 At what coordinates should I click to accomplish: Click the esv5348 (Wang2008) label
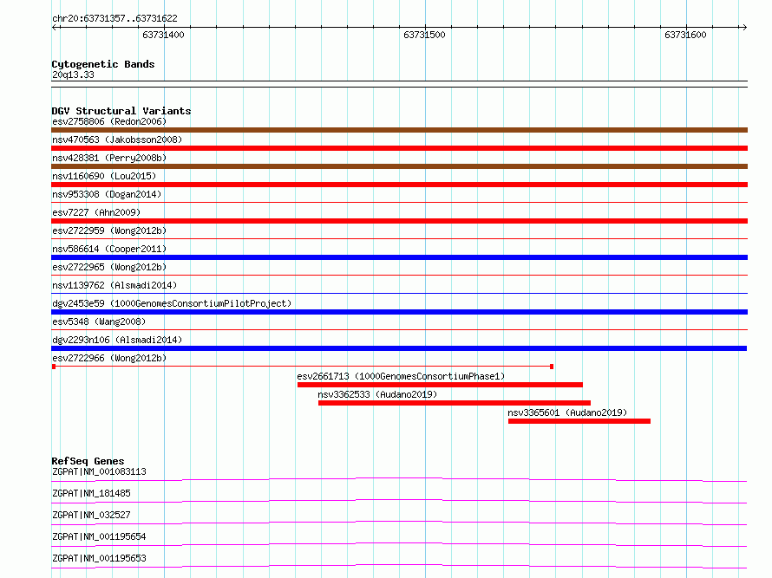click(99, 321)
